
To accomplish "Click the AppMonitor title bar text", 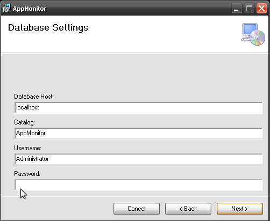I will pyautogui.click(x=30, y=9).
